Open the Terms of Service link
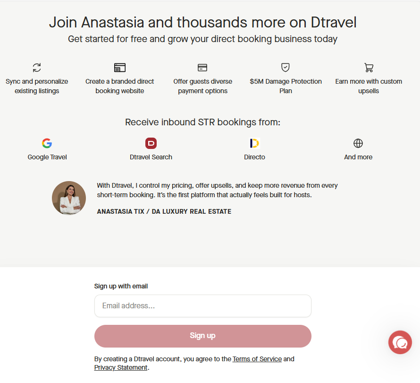Screen dimensions: 420x383 point(257,359)
